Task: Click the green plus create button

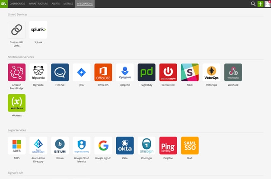Action: tap(260, 4)
